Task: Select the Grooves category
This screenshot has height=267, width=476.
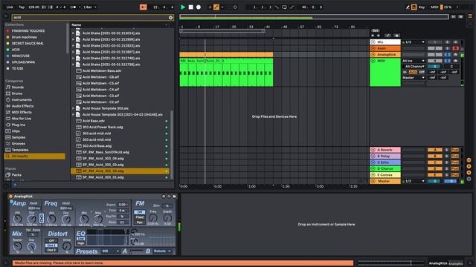Action: [x=18, y=143]
